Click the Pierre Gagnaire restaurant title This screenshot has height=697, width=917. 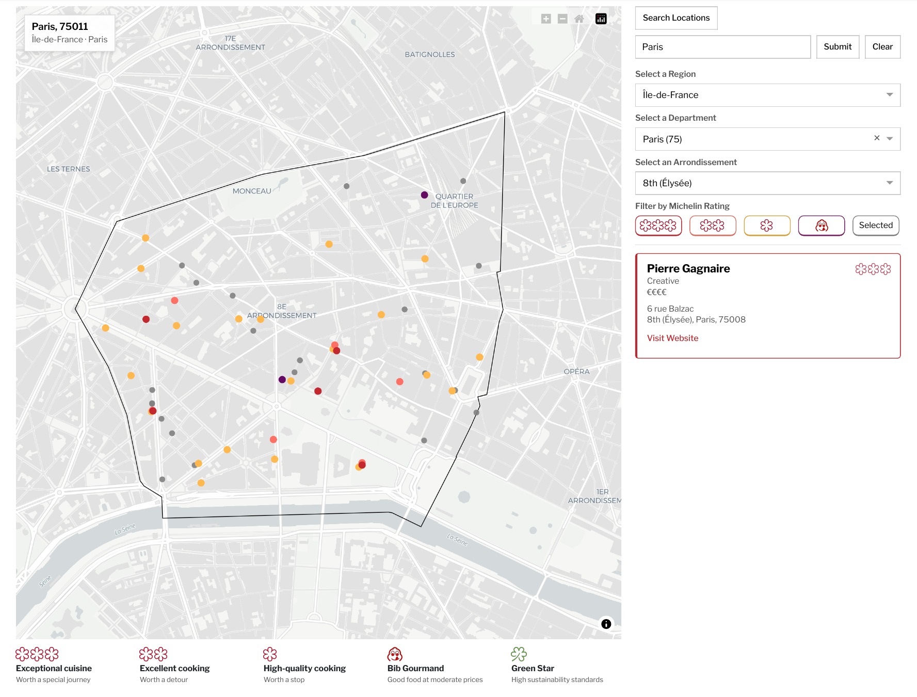pos(688,268)
